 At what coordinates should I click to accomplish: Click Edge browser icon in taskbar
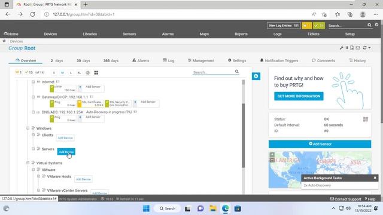[225, 208]
